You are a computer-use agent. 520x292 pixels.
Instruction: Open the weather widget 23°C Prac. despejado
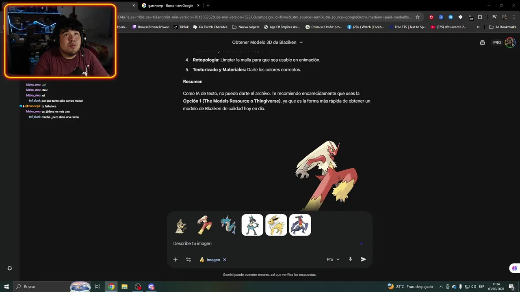tap(410, 287)
